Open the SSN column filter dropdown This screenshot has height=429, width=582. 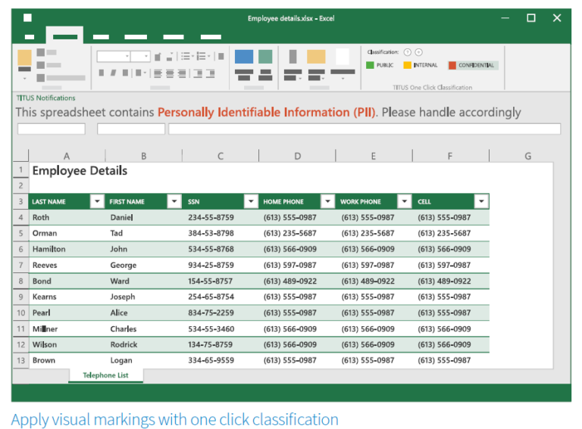pyautogui.click(x=251, y=201)
